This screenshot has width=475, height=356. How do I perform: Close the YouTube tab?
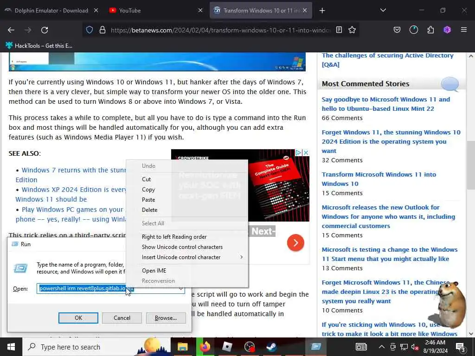coord(200,11)
